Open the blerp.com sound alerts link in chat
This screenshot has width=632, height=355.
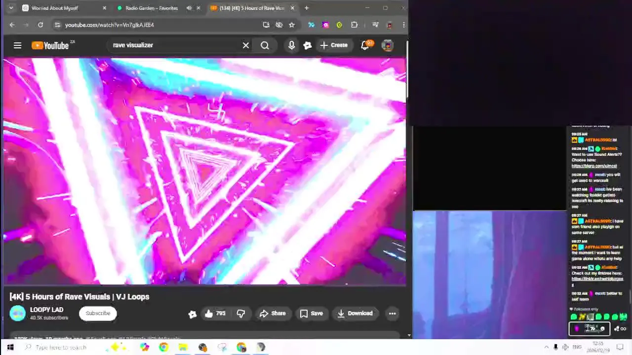tap(594, 166)
